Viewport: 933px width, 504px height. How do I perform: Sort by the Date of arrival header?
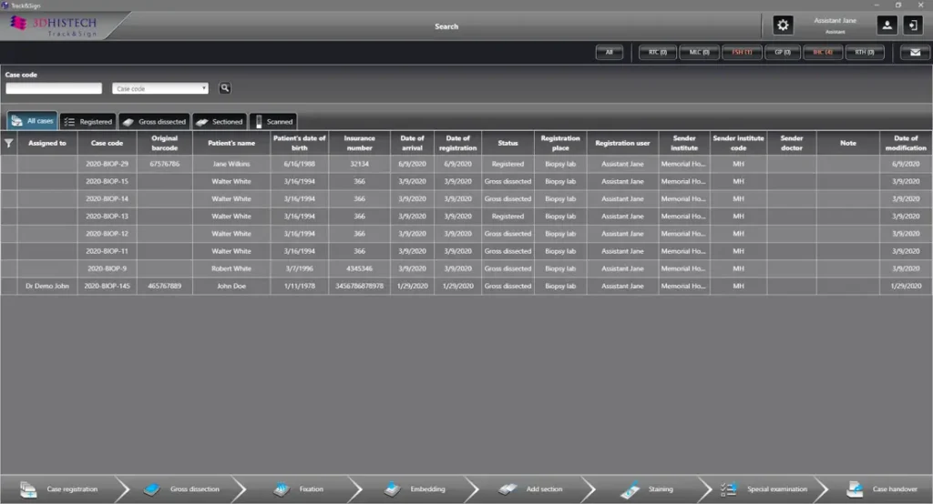coord(413,143)
